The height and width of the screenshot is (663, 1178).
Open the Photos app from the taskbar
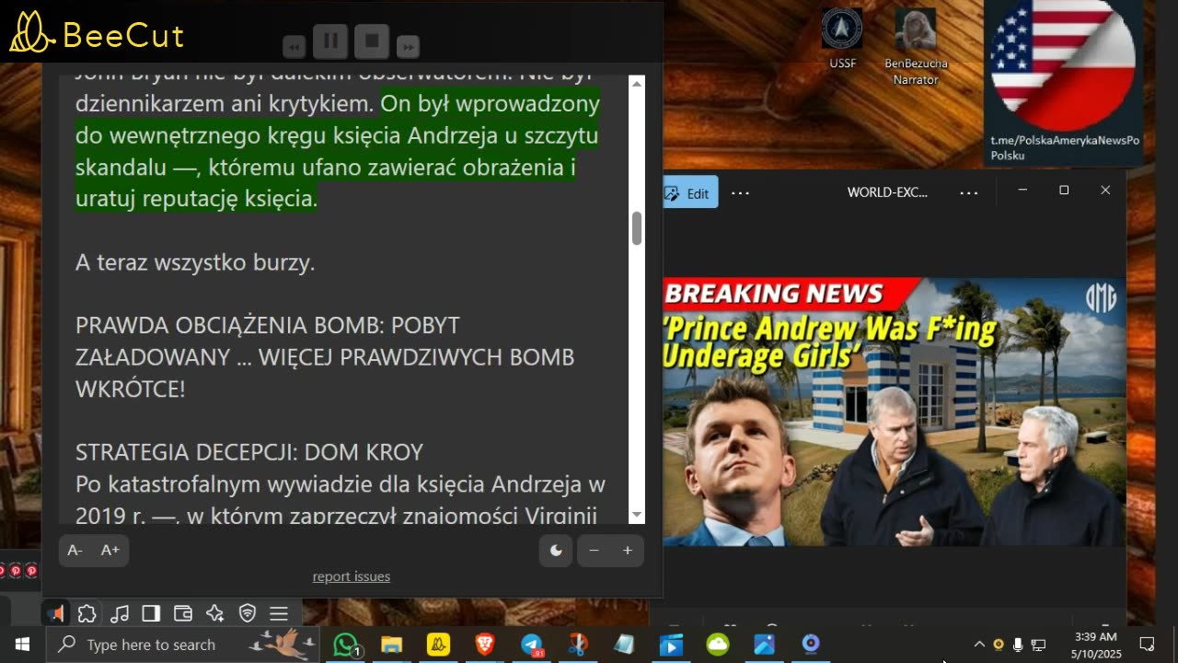[x=764, y=645]
